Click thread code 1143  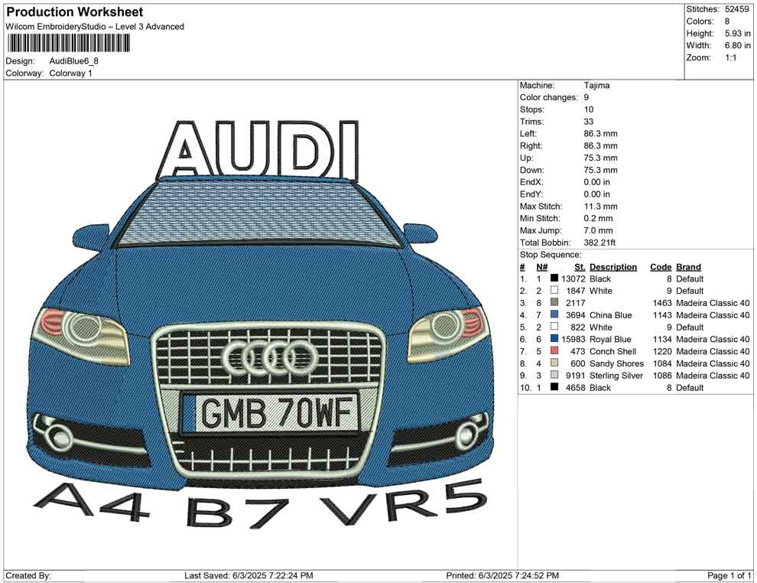[x=662, y=315]
